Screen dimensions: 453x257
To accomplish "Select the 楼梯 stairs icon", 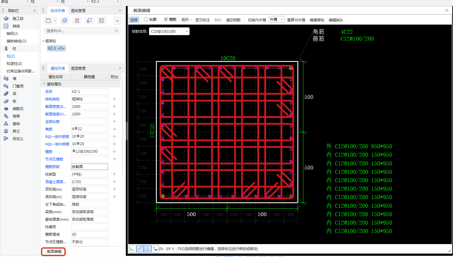I will coord(6,116).
